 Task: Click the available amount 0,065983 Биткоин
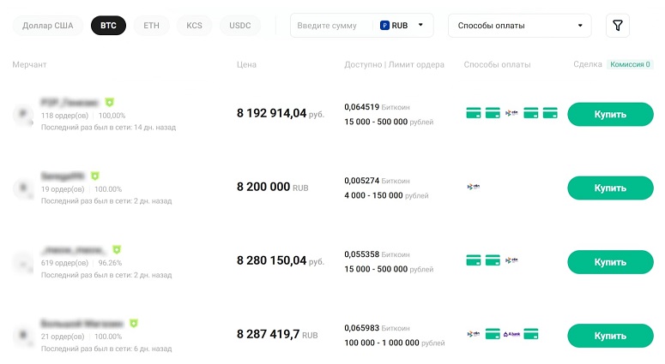(377, 328)
